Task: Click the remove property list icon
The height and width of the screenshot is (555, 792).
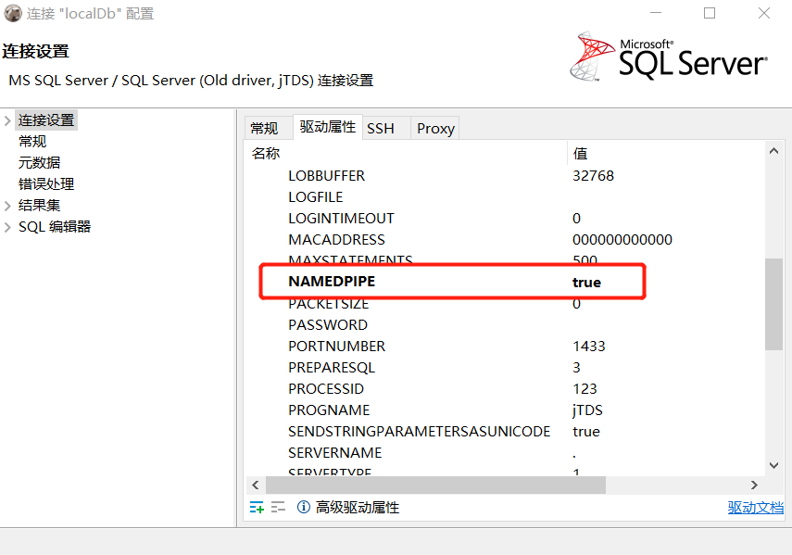Action: pyautogui.click(x=278, y=507)
